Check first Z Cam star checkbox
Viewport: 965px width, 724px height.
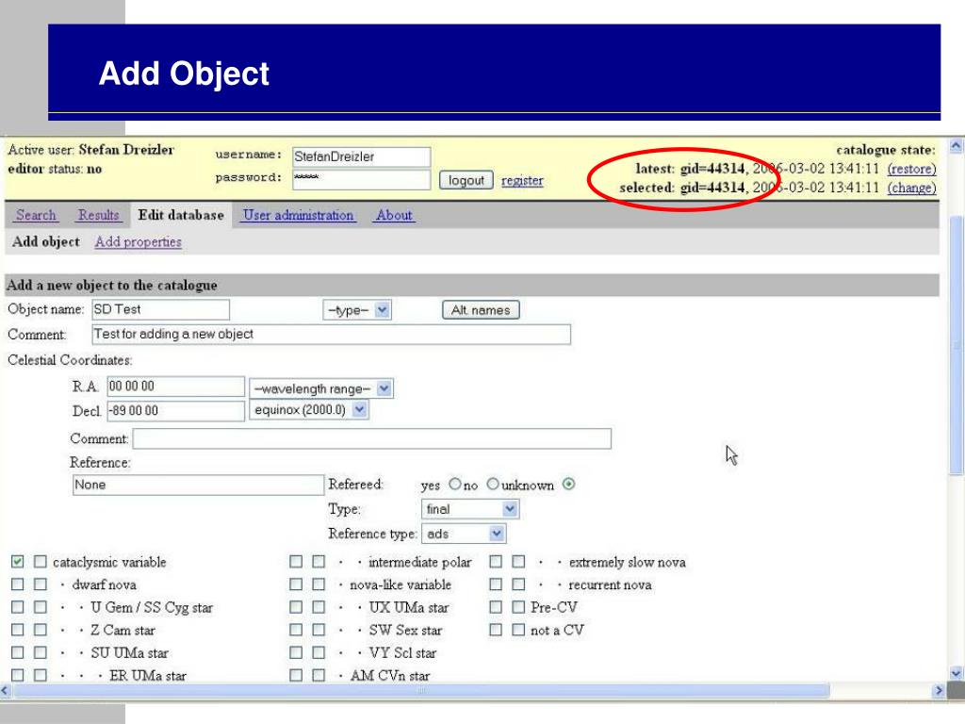(x=17, y=630)
